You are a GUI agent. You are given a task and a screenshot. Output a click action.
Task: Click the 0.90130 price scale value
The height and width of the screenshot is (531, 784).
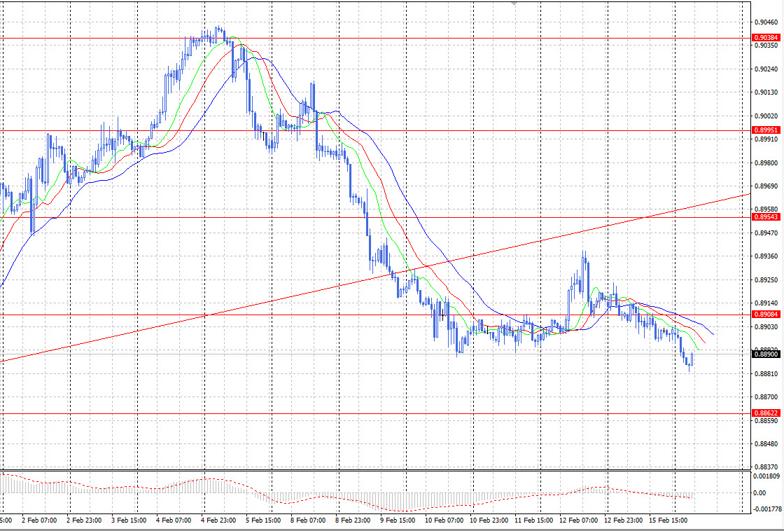(x=766, y=92)
